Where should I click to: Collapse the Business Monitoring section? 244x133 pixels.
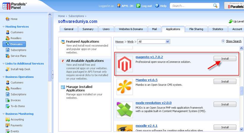coord(4,114)
